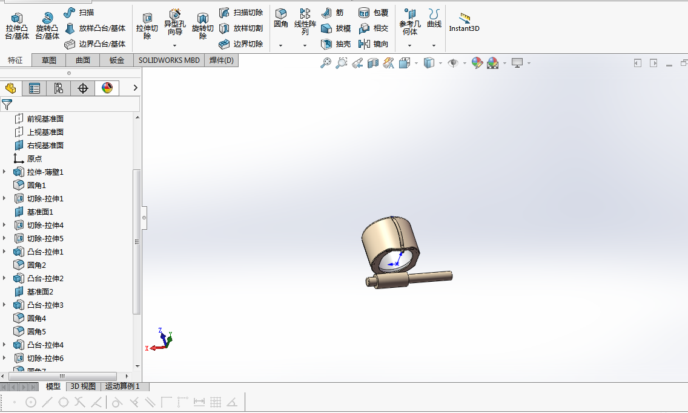Open the FeatureManager design tree tab
This screenshot has height=413, width=688.
tap(10, 88)
